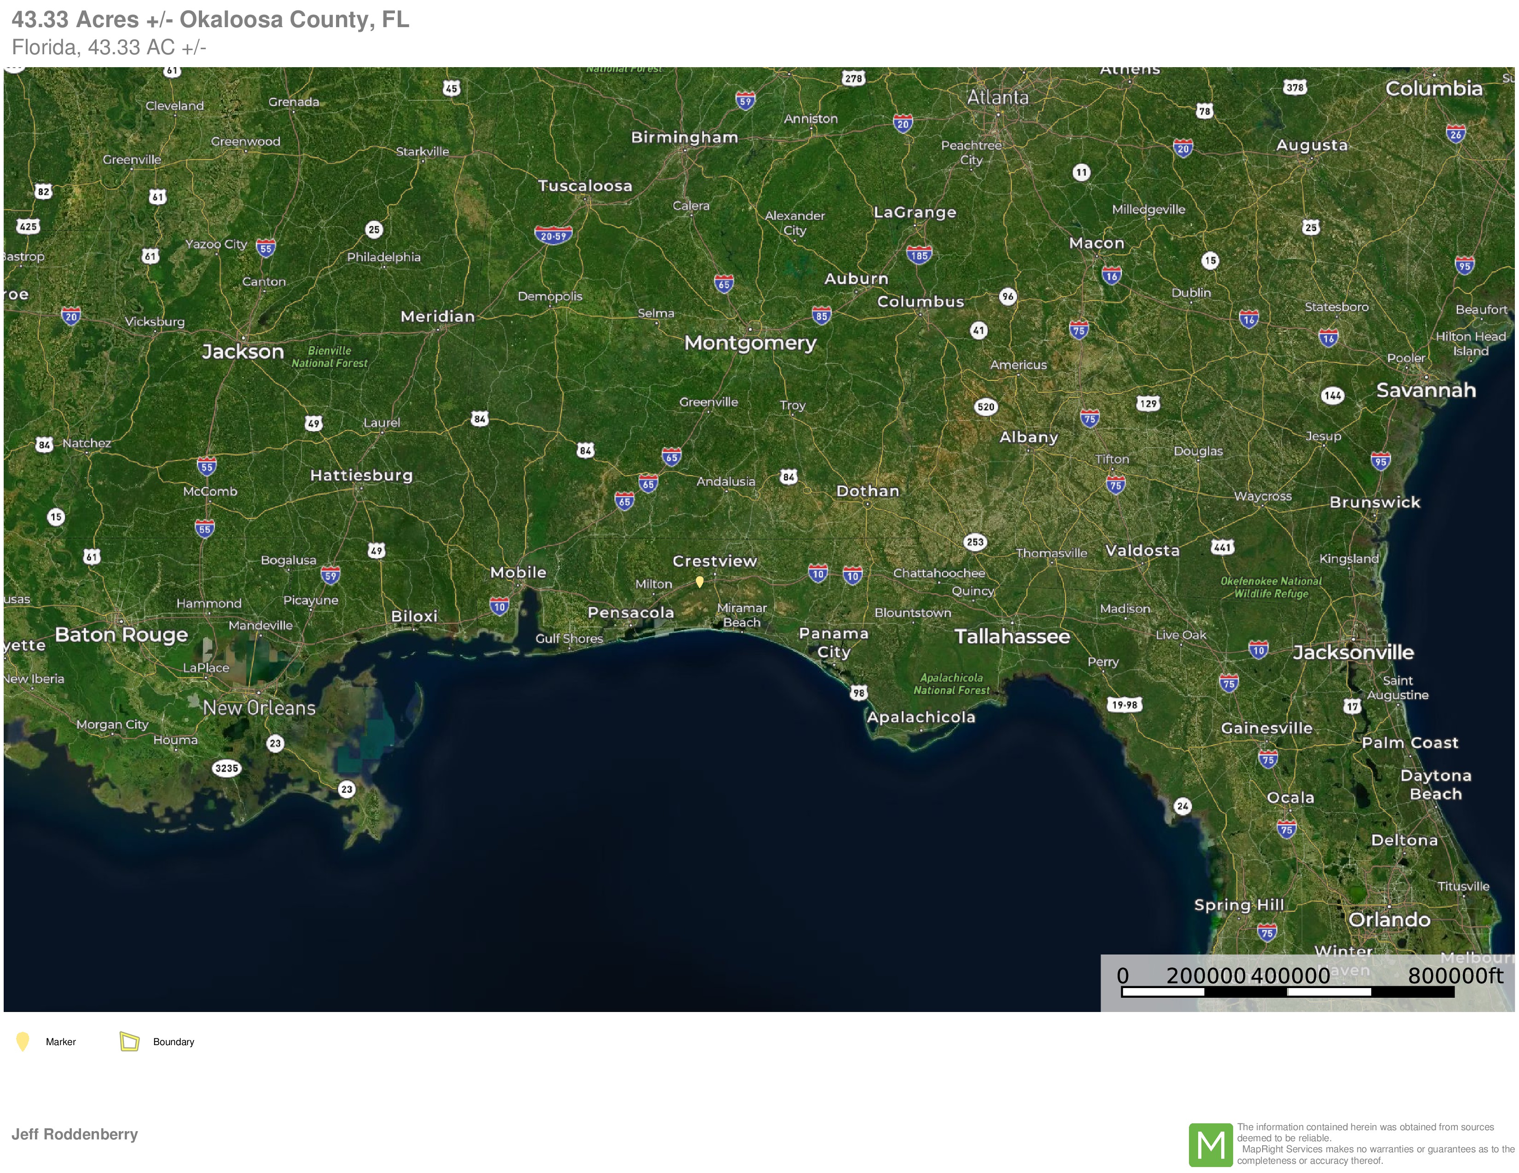The height and width of the screenshot is (1173, 1519).
Task: Click the Jacksonville city label
Action: [1353, 652]
